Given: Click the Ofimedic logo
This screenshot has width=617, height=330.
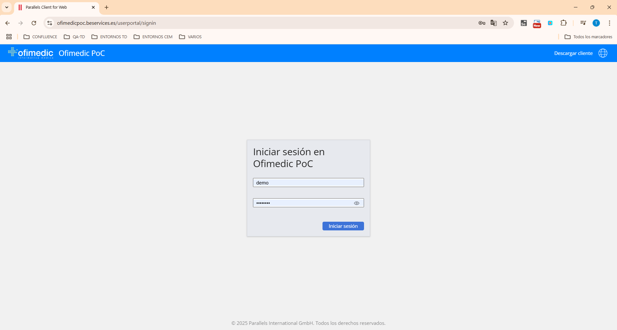Looking at the screenshot, I should pos(31,53).
